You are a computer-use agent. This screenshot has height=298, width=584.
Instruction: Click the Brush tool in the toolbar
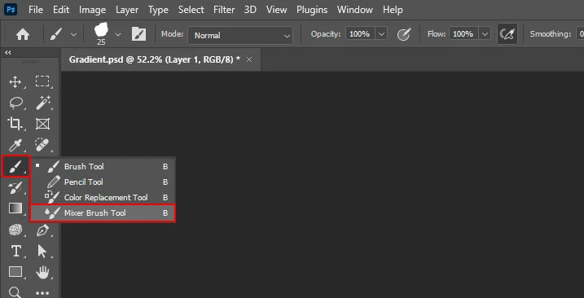point(15,166)
